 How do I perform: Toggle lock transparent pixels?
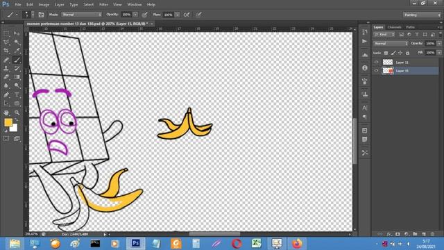(386, 53)
